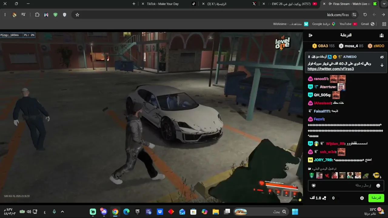
Task: Open the ranoo51 username in chat
Action: [321, 79]
